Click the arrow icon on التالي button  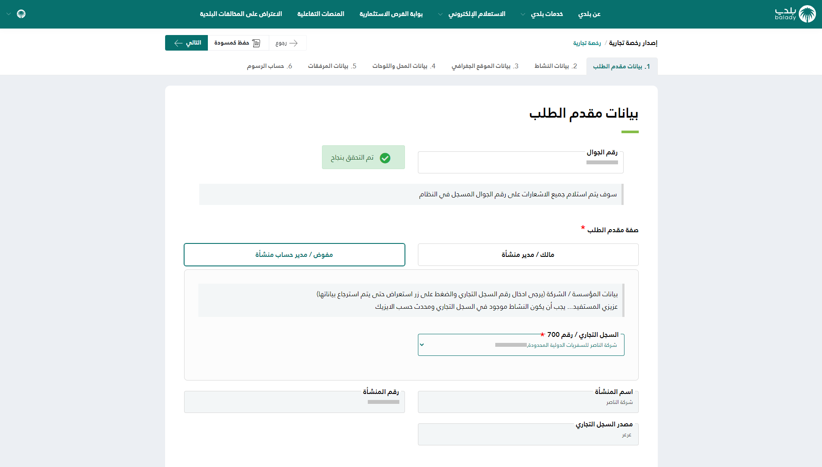[178, 43]
